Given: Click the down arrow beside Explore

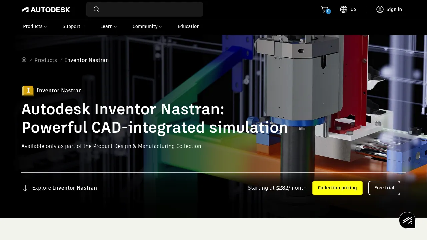Looking at the screenshot, I should [x=25, y=188].
